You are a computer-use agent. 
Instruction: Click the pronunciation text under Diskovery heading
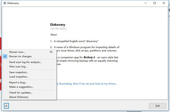click(x=58, y=29)
